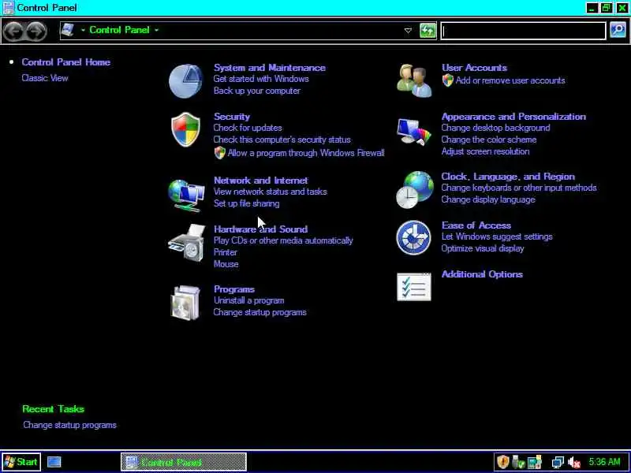Click the safely remove hardware tray icon

pos(518,462)
